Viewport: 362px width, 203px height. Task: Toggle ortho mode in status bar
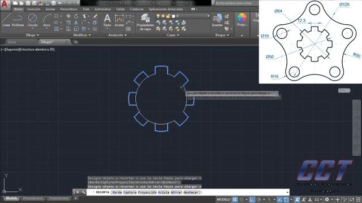(x=253, y=199)
